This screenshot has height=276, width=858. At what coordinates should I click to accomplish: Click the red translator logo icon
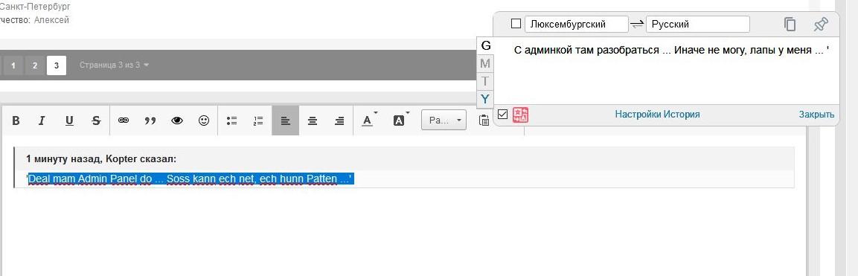[x=520, y=115]
